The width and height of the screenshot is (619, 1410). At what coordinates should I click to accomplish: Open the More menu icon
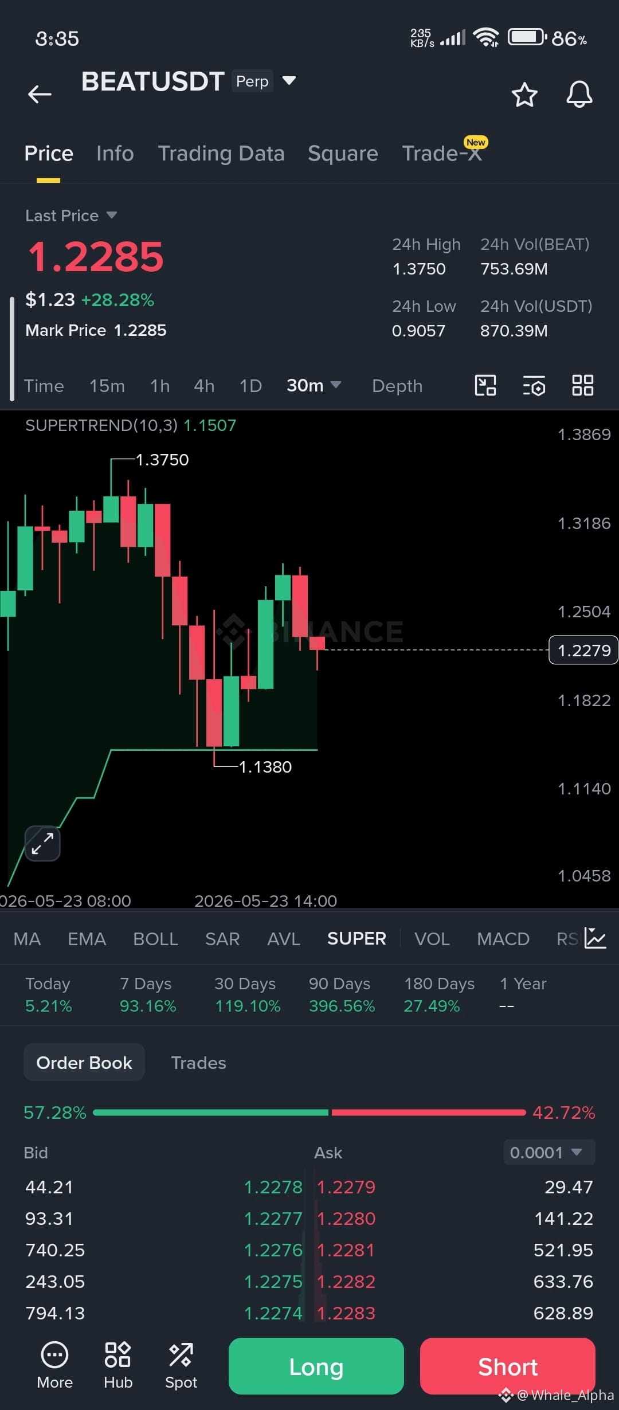(x=54, y=1366)
